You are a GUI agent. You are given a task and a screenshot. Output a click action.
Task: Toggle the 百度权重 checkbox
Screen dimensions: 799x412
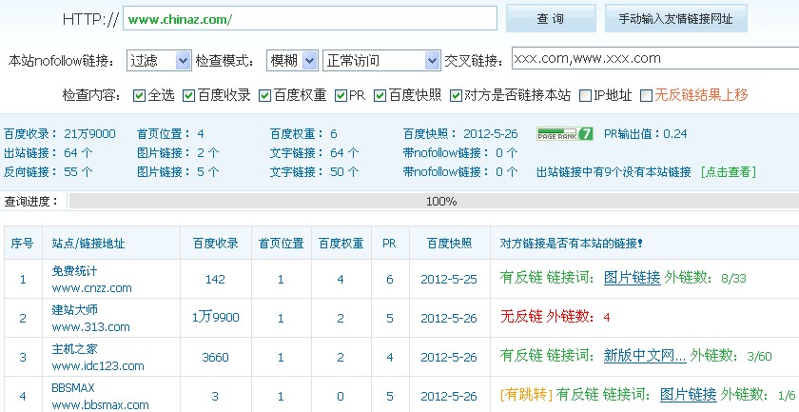coord(265,95)
